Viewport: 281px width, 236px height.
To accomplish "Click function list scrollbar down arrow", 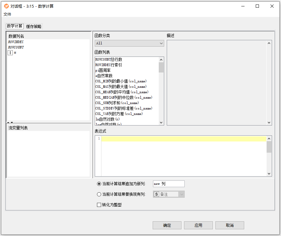I will click(161, 123).
